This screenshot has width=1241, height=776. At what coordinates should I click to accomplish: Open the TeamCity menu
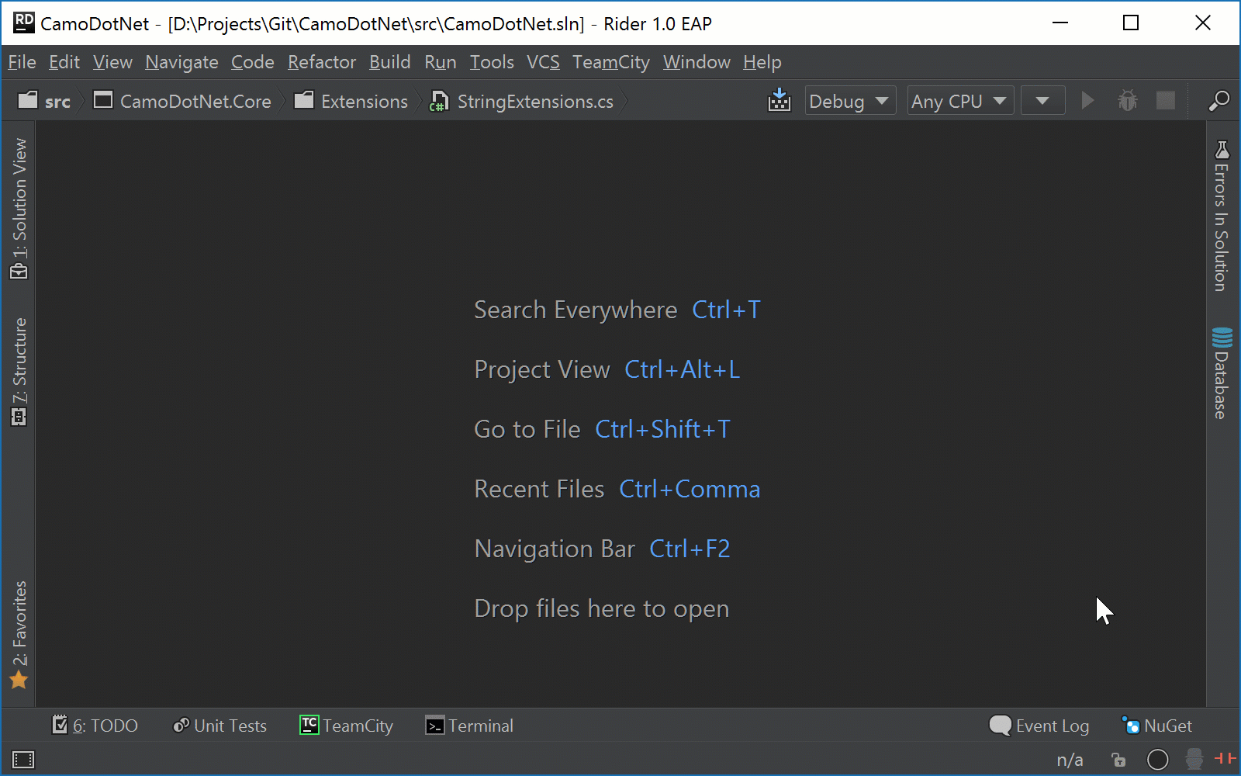tap(610, 62)
